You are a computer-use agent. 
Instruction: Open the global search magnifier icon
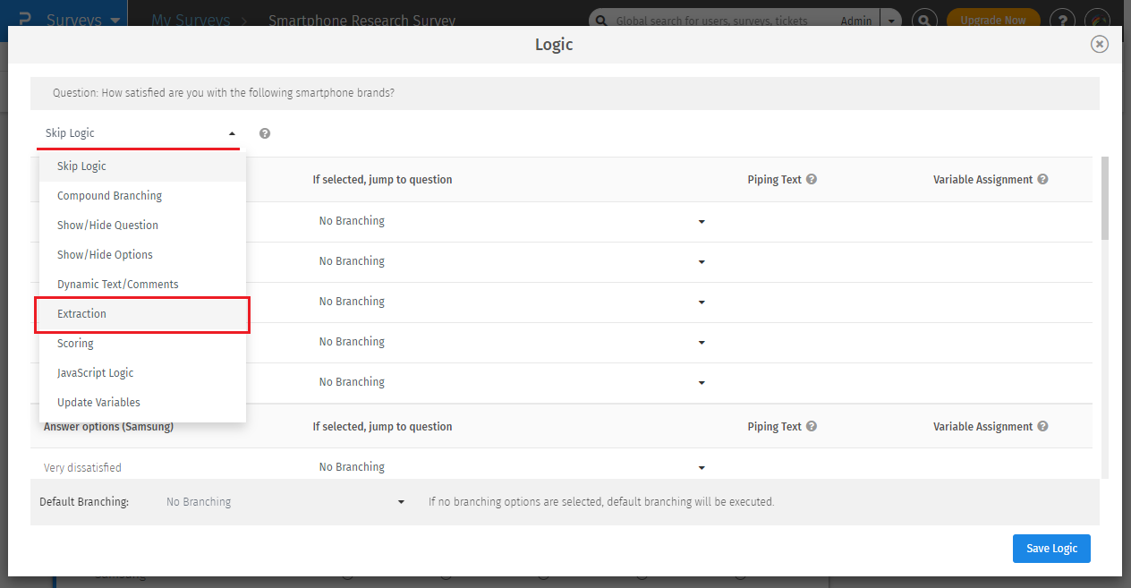coord(924,18)
